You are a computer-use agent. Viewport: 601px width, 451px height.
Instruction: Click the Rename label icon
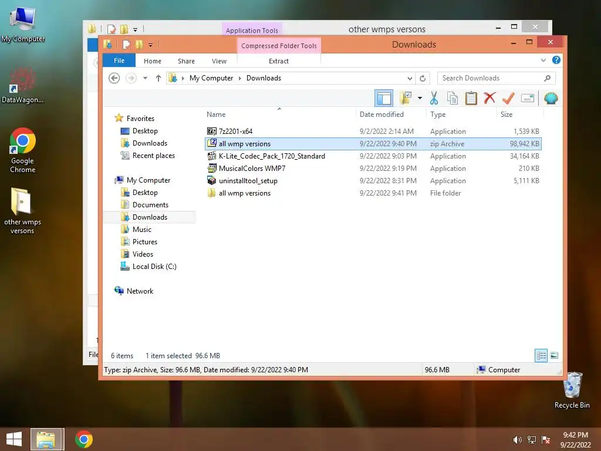point(528,98)
